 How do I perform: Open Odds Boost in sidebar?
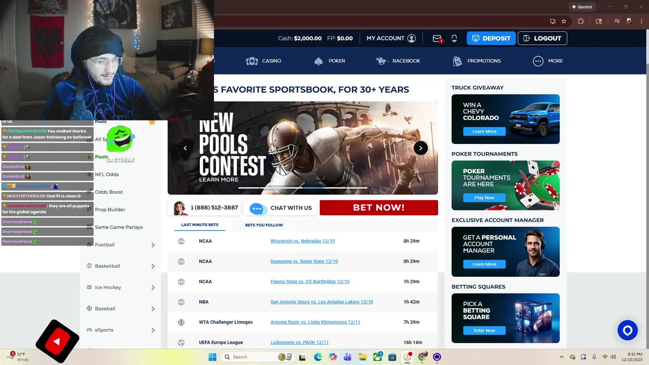(109, 192)
